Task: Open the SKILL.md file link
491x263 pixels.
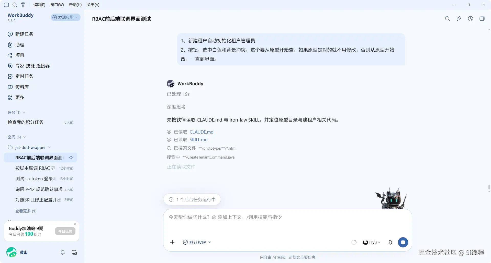Action: tap(198, 140)
